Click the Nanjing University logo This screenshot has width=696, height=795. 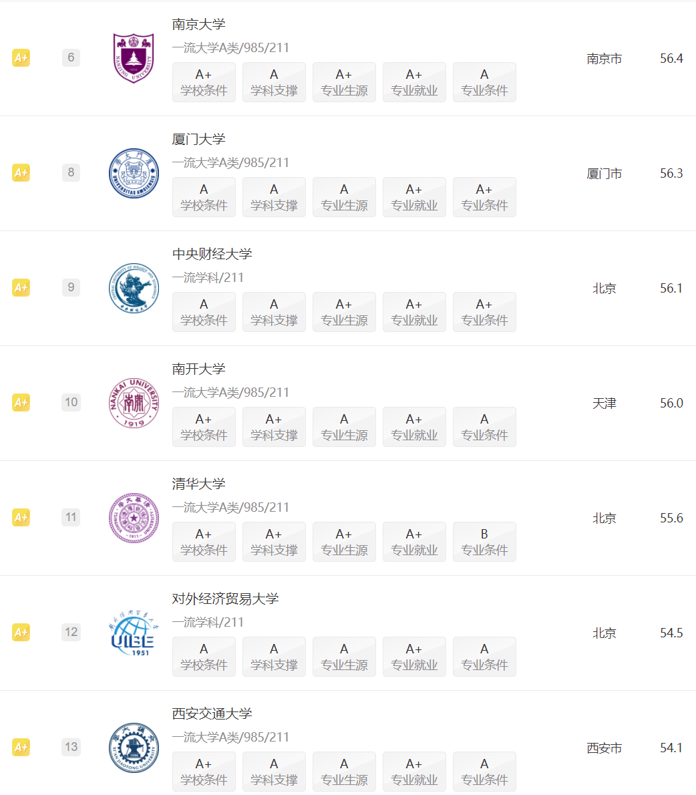[134, 58]
